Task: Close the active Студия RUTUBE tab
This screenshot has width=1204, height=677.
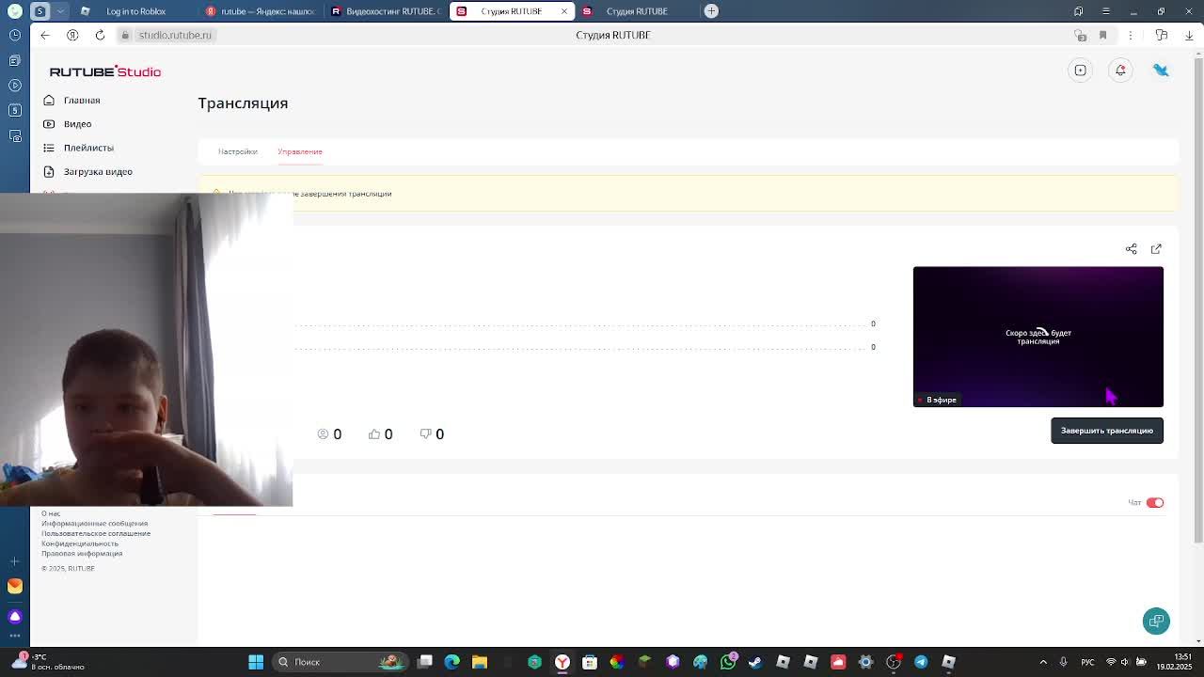Action: (x=564, y=11)
